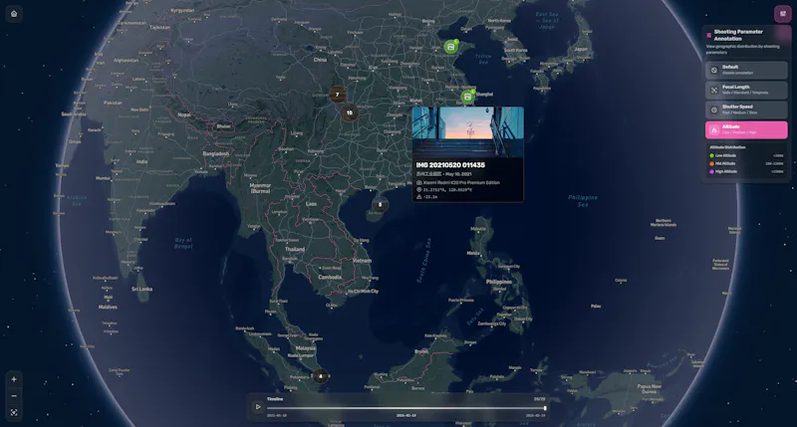Image resolution: width=797 pixels, height=427 pixels.
Task: Play the timeline animation
Action: (x=258, y=407)
